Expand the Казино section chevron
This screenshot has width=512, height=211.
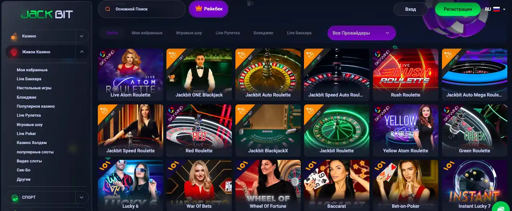(x=82, y=36)
